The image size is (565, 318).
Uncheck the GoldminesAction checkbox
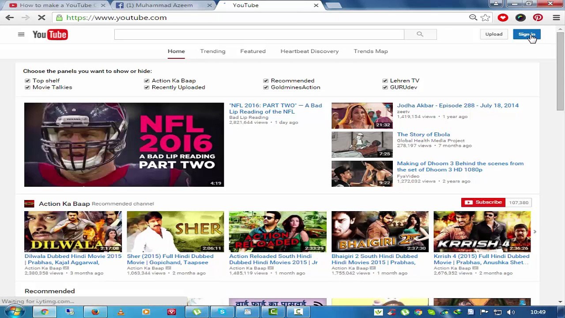[x=266, y=87]
